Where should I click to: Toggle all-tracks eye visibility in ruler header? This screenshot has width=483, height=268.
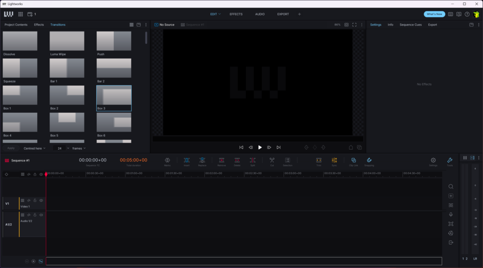41,175
